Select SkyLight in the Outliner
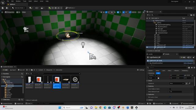The width and height of the screenshot is (196, 110). 160,29
